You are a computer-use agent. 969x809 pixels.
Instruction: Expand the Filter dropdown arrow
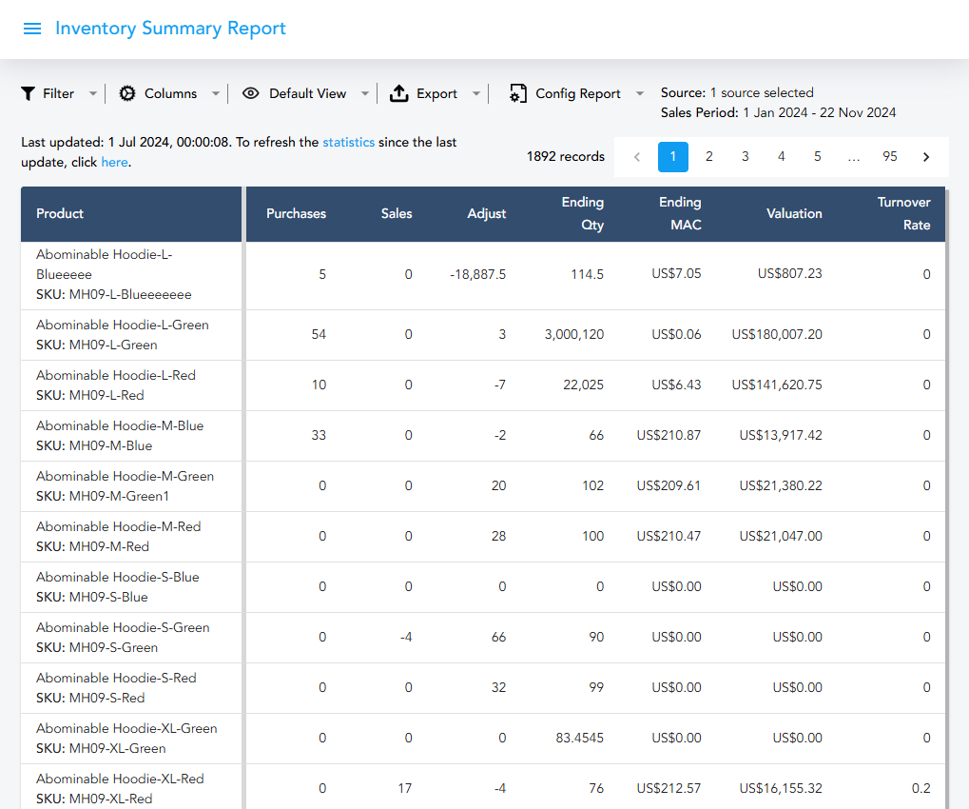tap(92, 93)
